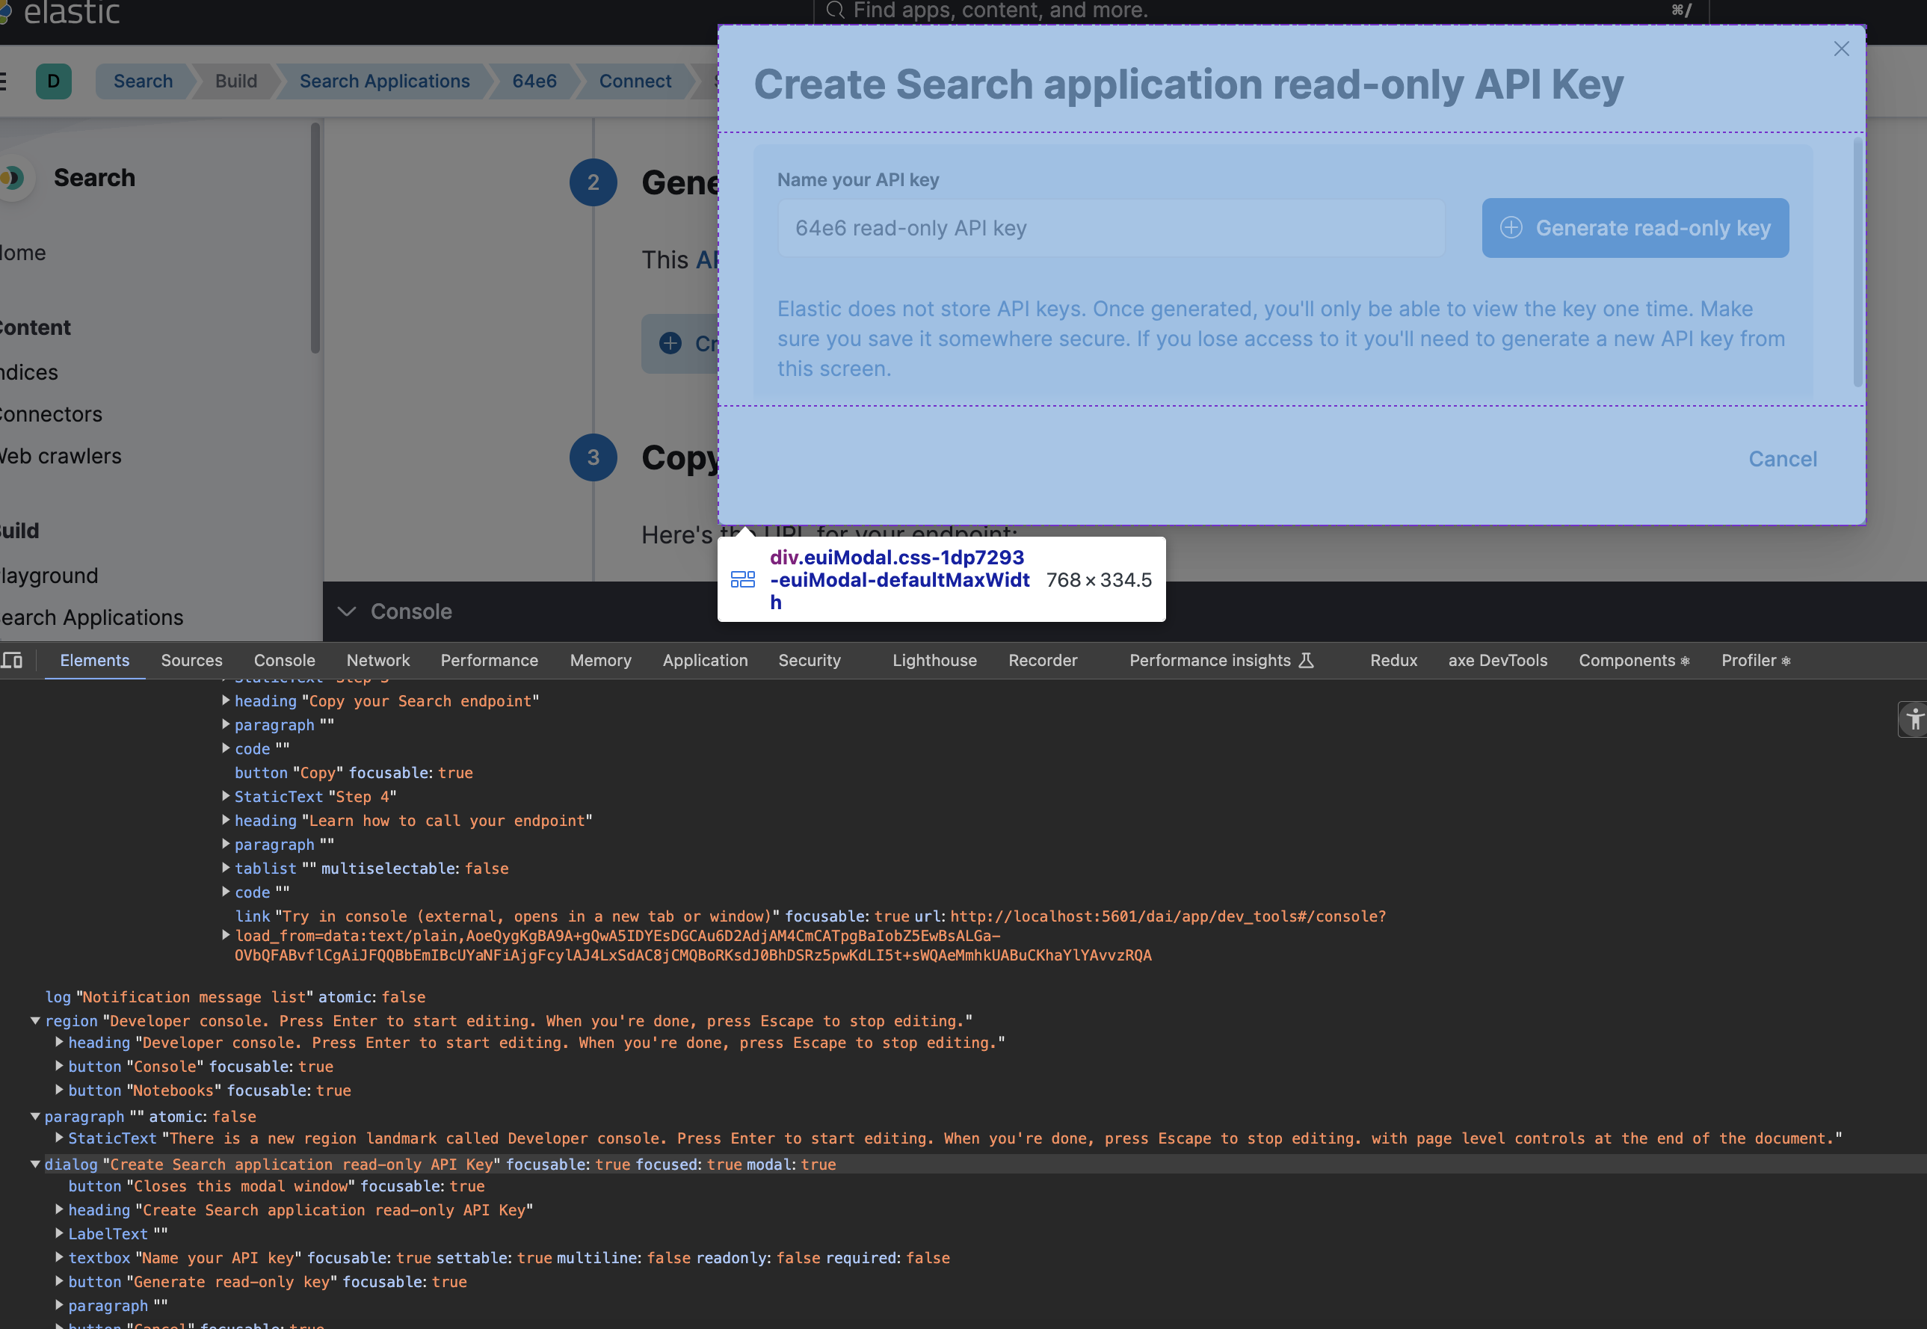Viewport: 1927px width, 1329px height.
Task: Open the React Profiler tab
Action: (x=1755, y=660)
